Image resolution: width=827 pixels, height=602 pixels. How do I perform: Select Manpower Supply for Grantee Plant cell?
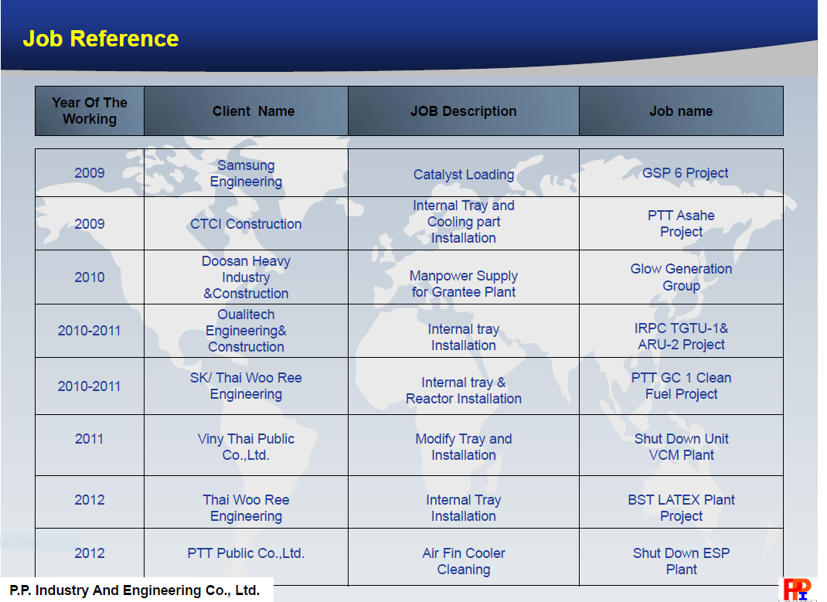click(x=463, y=284)
